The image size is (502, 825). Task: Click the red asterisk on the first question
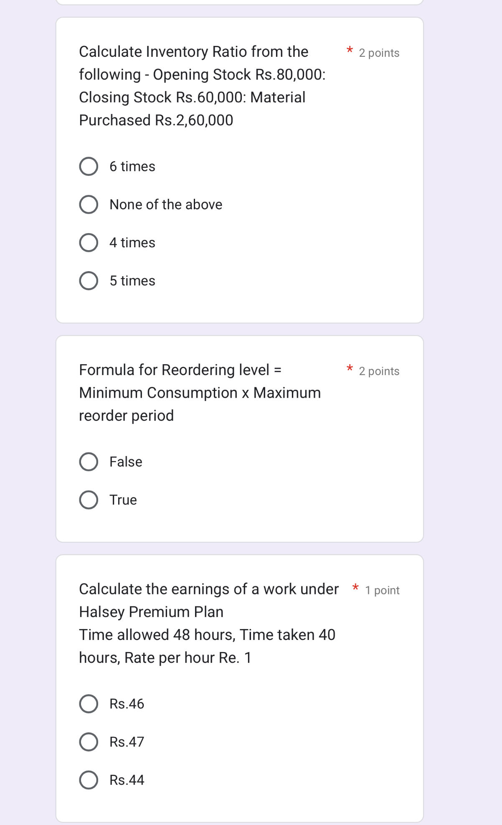coord(350,49)
